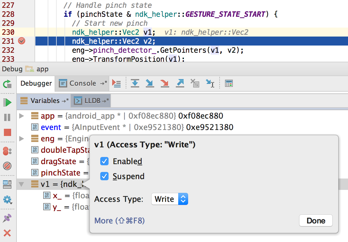Image resolution: width=348 pixels, height=242 pixels.
Task: Click the Run to Cursor icon
Action: 210,83
